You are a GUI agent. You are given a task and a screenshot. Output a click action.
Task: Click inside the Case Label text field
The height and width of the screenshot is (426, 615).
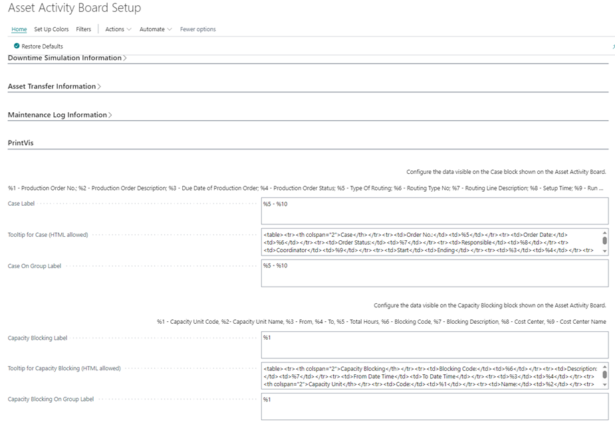point(434,212)
